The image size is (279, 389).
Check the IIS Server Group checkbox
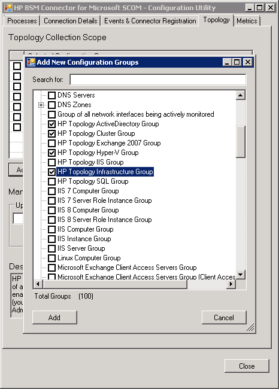pyautogui.click(x=51, y=248)
